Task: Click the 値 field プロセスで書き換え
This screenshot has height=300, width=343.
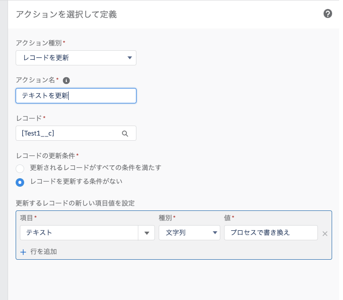Action: 271,233
